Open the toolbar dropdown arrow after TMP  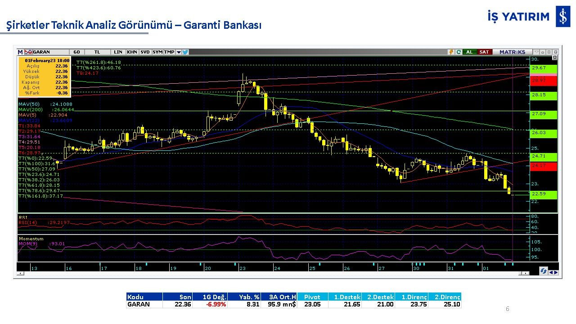coord(179,52)
